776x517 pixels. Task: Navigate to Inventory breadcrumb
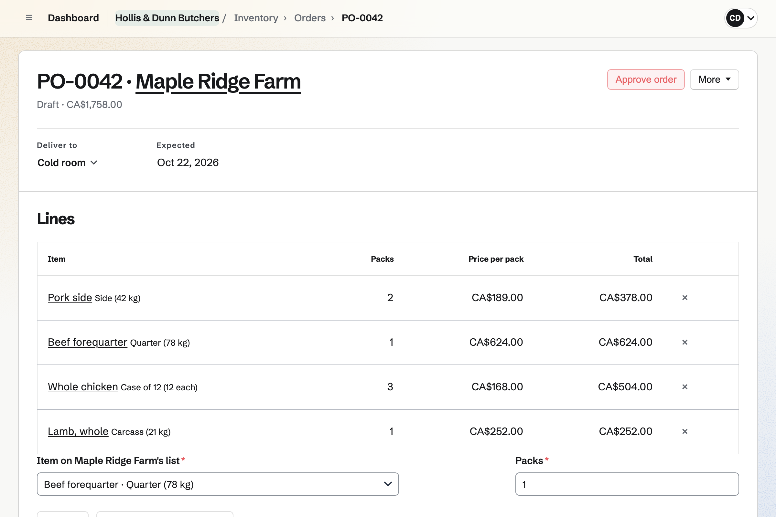(x=256, y=18)
